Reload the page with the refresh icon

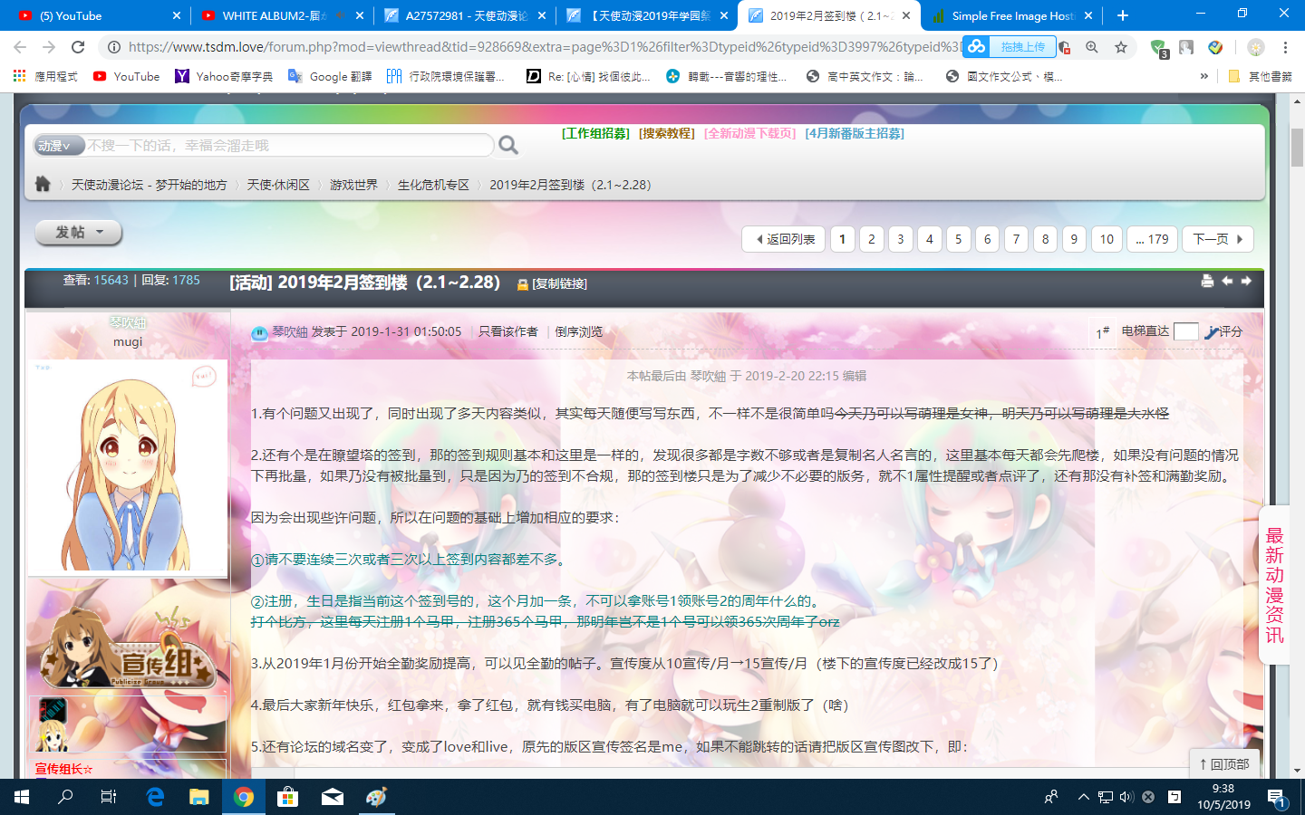pos(78,47)
